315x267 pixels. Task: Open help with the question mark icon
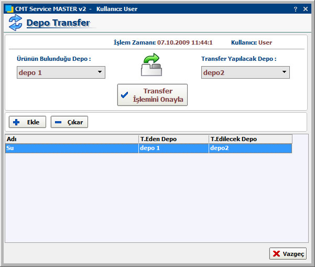pos(296,9)
